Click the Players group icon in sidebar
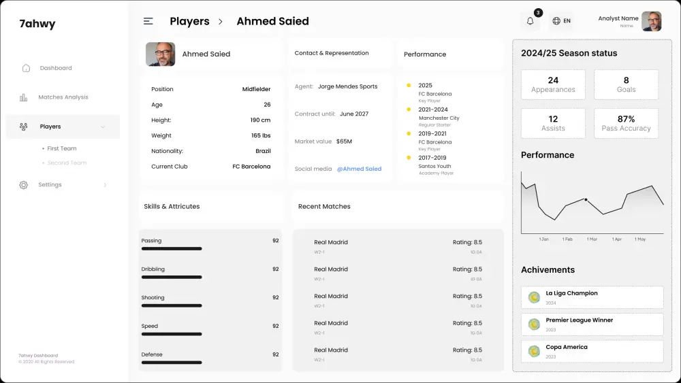The width and height of the screenshot is (681, 383). tap(24, 127)
